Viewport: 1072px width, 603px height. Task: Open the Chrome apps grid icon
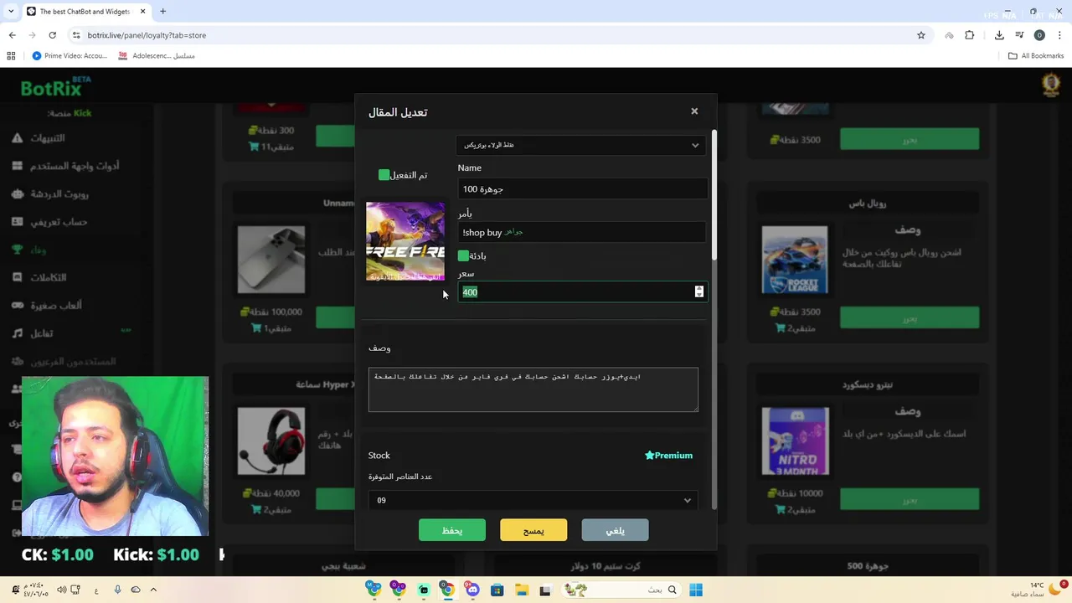[x=11, y=56]
